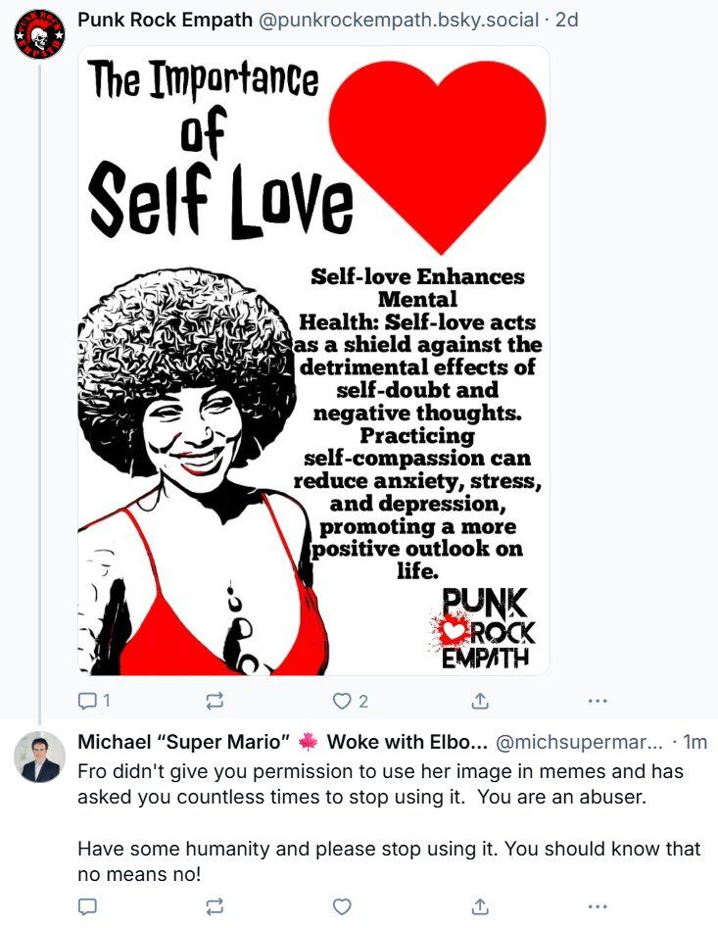This screenshot has width=718, height=928.
Task: Like Michael Super Mario's reply
Action: point(342,906)
